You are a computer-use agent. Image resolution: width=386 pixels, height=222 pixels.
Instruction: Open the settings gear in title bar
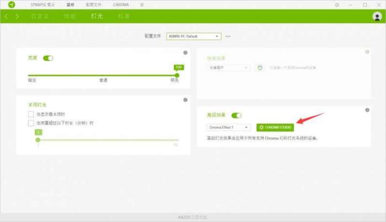pos(337,5)
